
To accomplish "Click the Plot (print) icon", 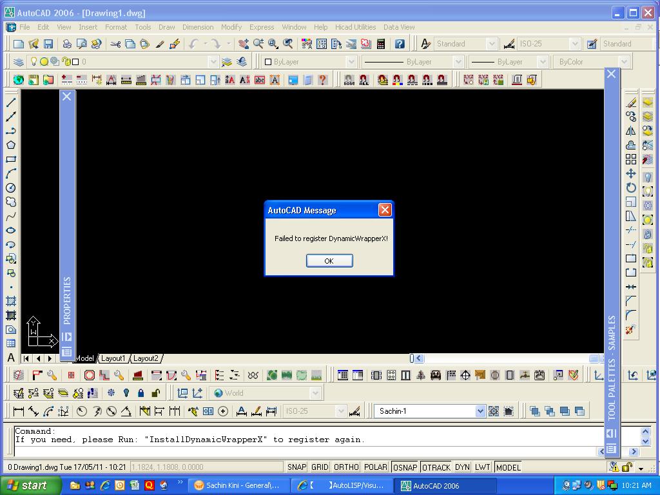I will [67, 44].
